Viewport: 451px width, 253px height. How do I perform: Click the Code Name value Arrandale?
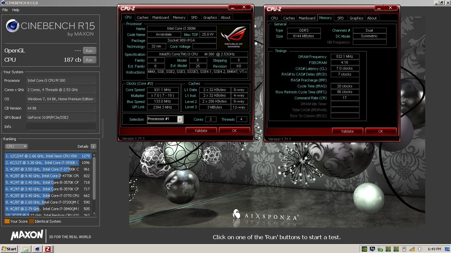164,34
